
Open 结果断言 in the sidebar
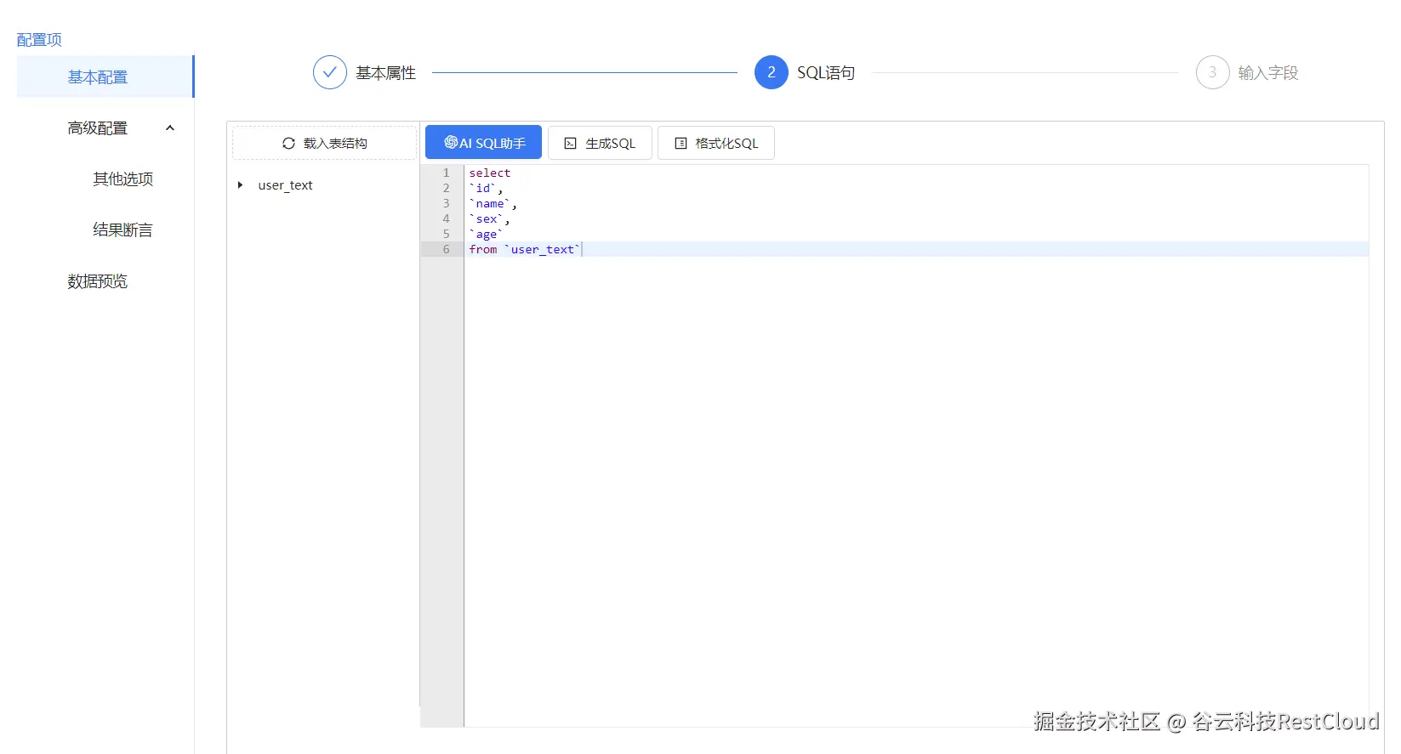[122, 230]
